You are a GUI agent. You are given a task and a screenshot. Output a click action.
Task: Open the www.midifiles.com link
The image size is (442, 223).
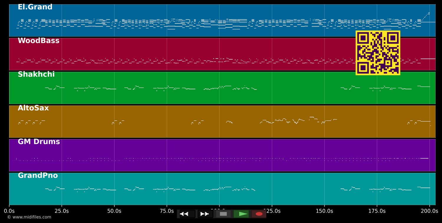pyautogui.click(x=29, y=217)
